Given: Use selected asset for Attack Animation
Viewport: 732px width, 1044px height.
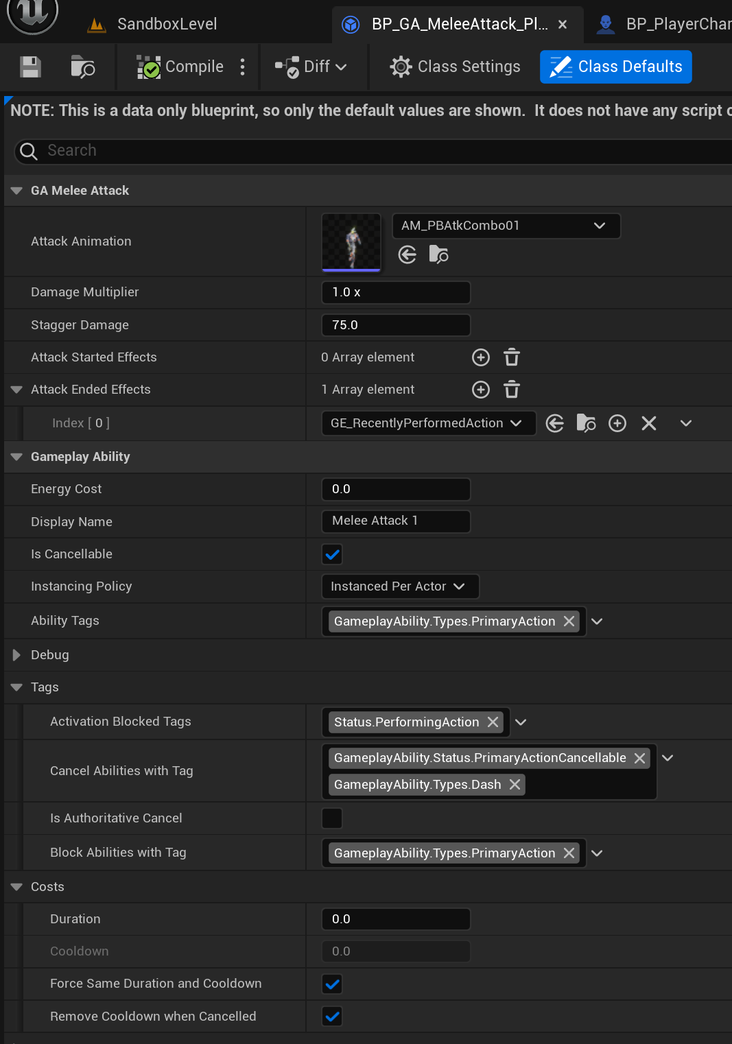Looking at the screenshot, I should [x=408, y=255].
